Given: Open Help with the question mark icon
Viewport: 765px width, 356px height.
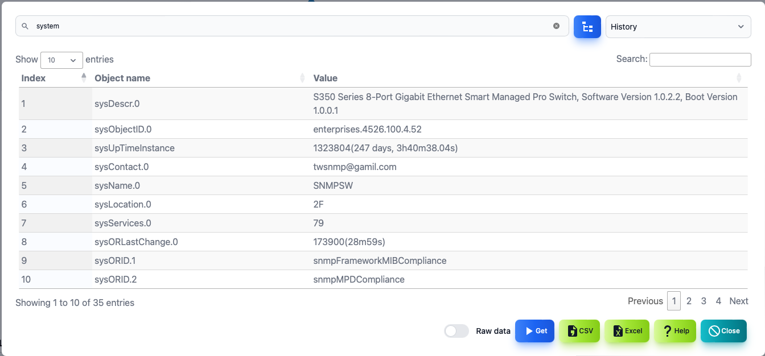Looking at the screenshot, I should pyautogui.click(x=675, y=331).
